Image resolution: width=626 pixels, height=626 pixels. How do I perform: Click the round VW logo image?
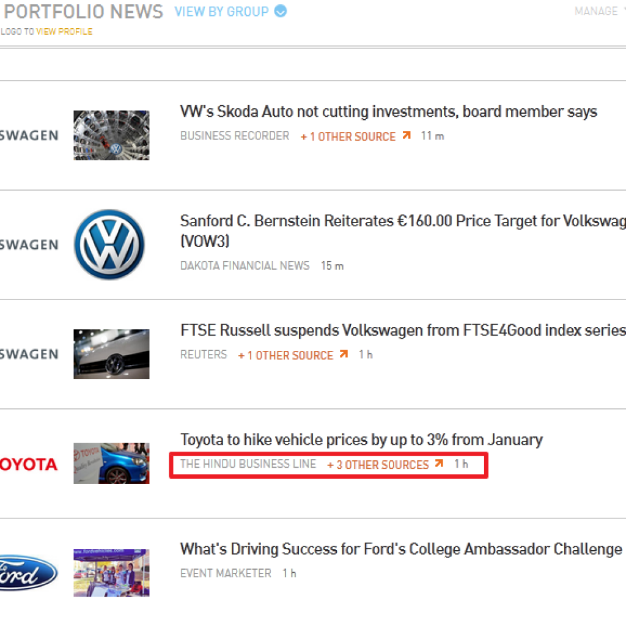[x=110, y=245]
